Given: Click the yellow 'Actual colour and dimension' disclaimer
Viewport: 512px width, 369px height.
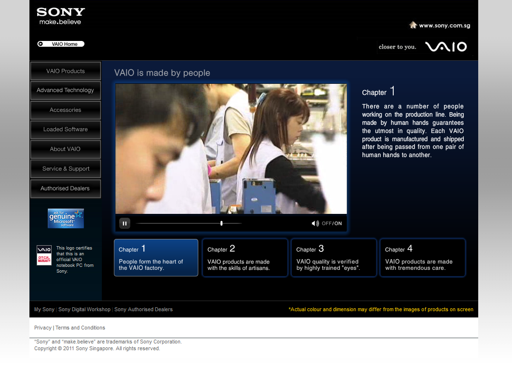Looking at the screenshot, I should pos(381,309).
